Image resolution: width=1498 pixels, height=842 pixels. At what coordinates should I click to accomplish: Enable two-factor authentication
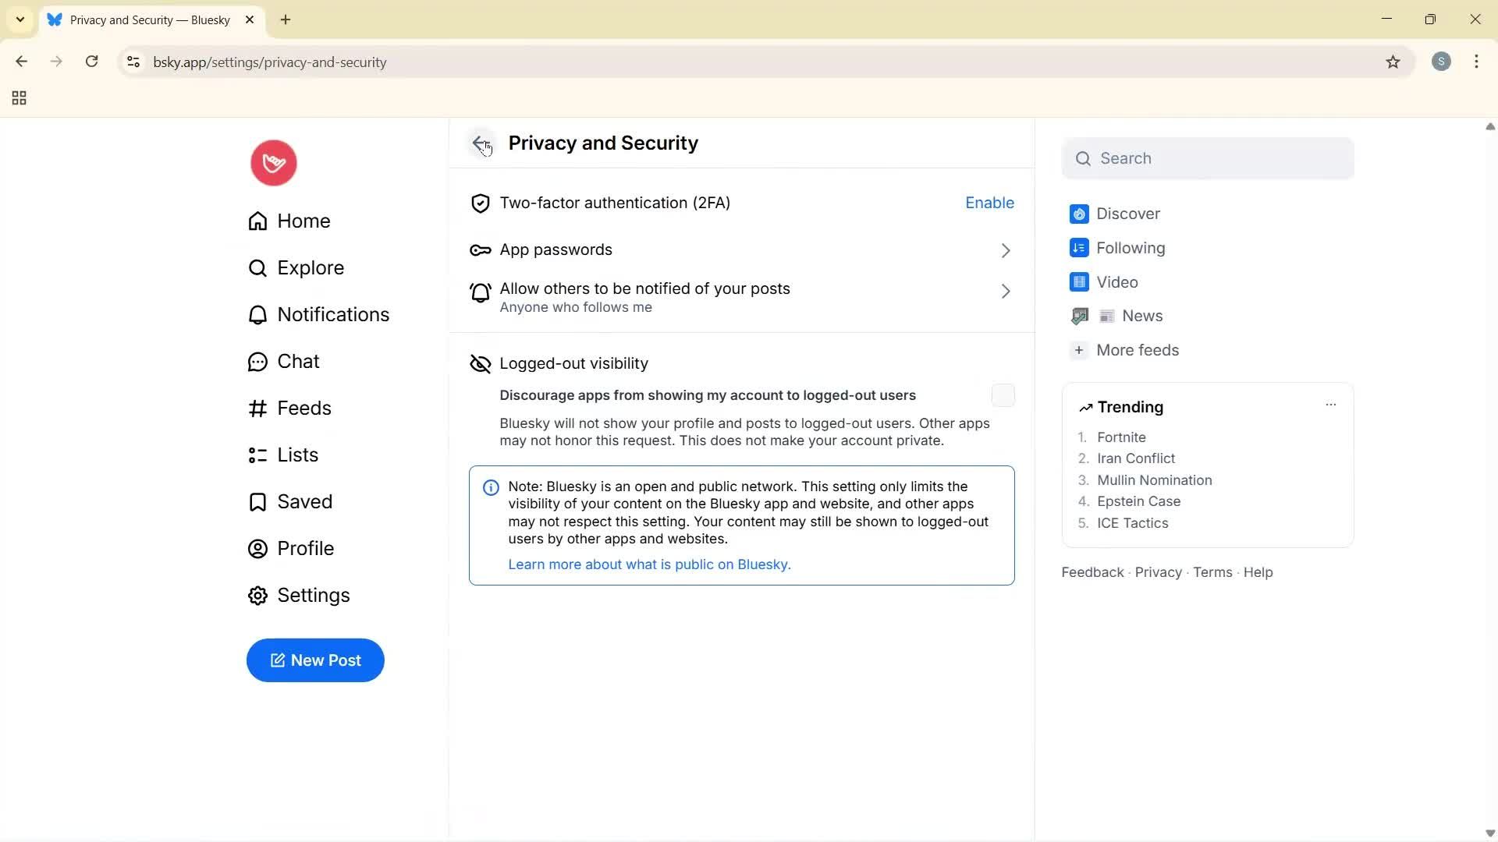pyautogui.click(x=989, y=203)
